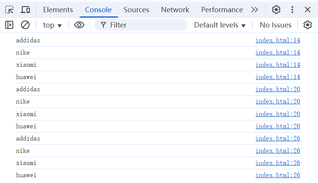Open the Default levels dropdown
The height and width of the screenshot is (183, 318).
point(220,25)
